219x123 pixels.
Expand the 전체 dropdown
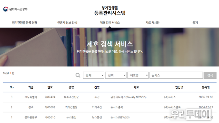[x=93, y=75]
